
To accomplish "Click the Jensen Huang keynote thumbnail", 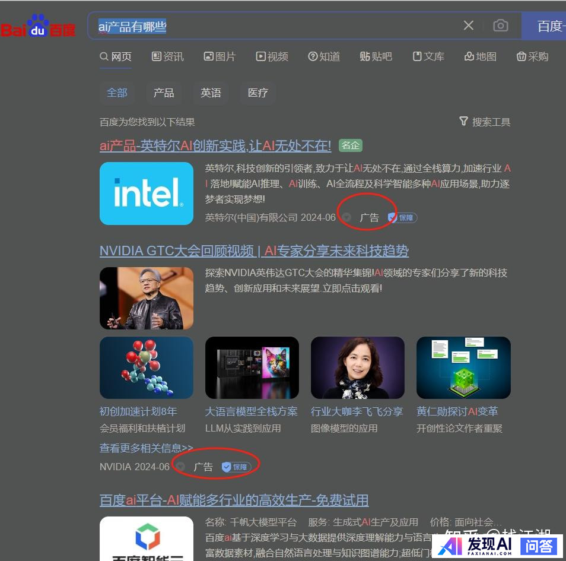I will [147, 298].
